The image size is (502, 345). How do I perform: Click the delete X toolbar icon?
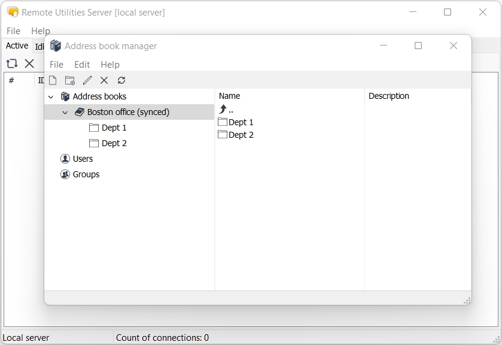[x=104, y=80]
